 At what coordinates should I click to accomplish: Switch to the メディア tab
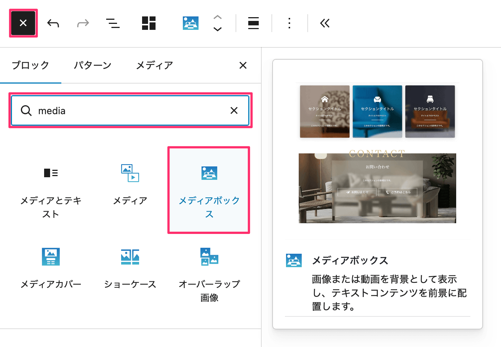[x=154, y=65]
